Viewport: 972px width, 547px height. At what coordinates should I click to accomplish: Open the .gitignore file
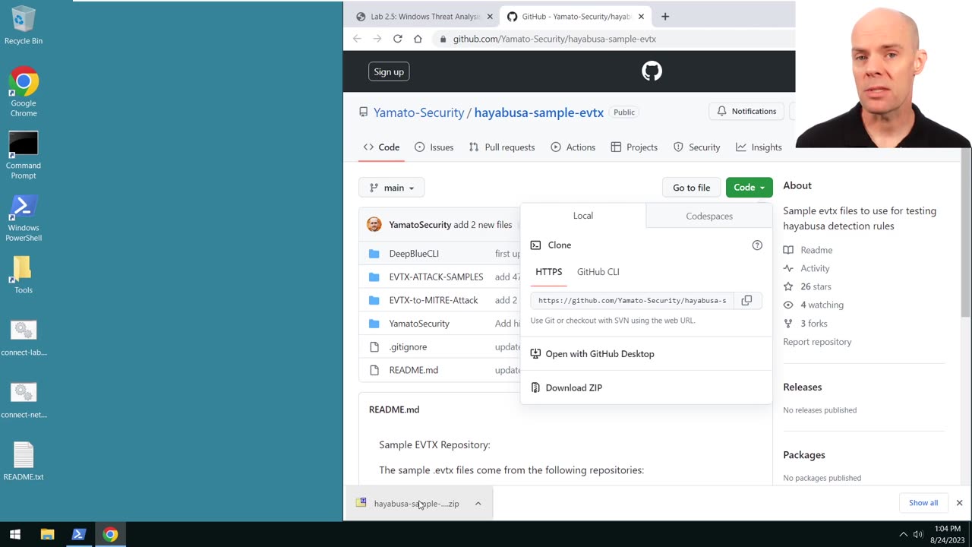tap(408, 347)
